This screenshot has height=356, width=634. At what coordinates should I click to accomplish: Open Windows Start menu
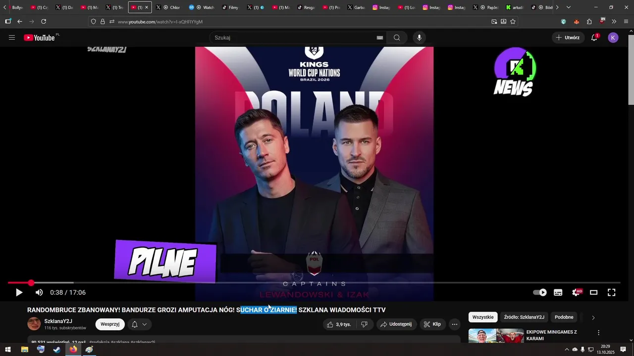tap(8, 350)
